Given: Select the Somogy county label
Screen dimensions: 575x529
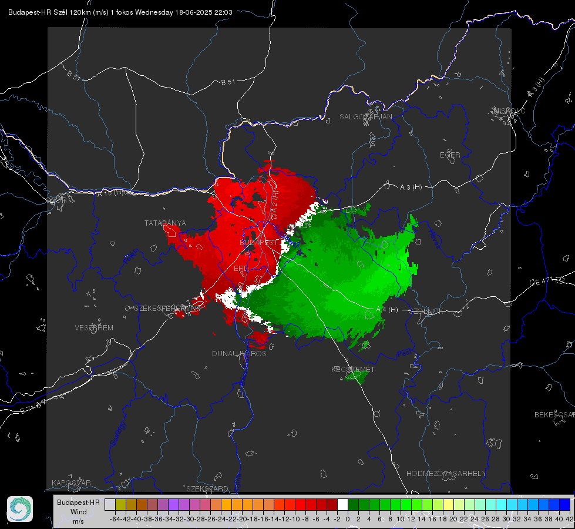Looking at the screenshot, I should [x=117, y=434].
